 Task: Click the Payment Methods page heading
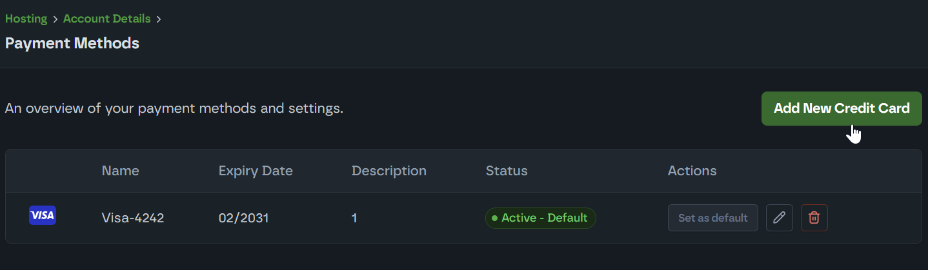(72, 43)
